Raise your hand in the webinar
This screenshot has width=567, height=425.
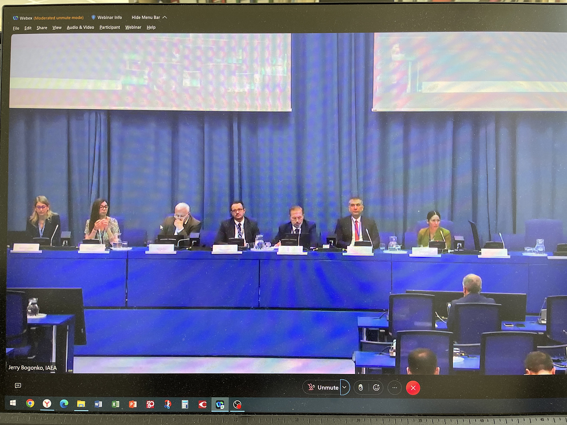point(361,388)
